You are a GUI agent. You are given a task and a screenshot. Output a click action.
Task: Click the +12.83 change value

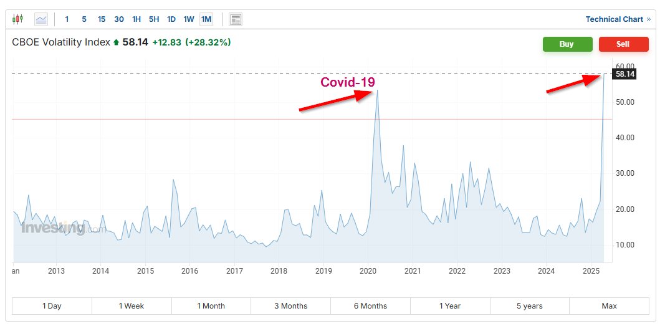166,42
